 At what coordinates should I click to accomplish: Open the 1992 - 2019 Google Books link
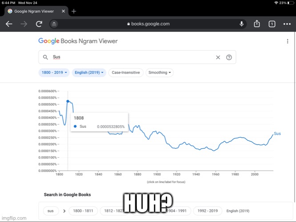pyautogui.click(x=208, y=211)
